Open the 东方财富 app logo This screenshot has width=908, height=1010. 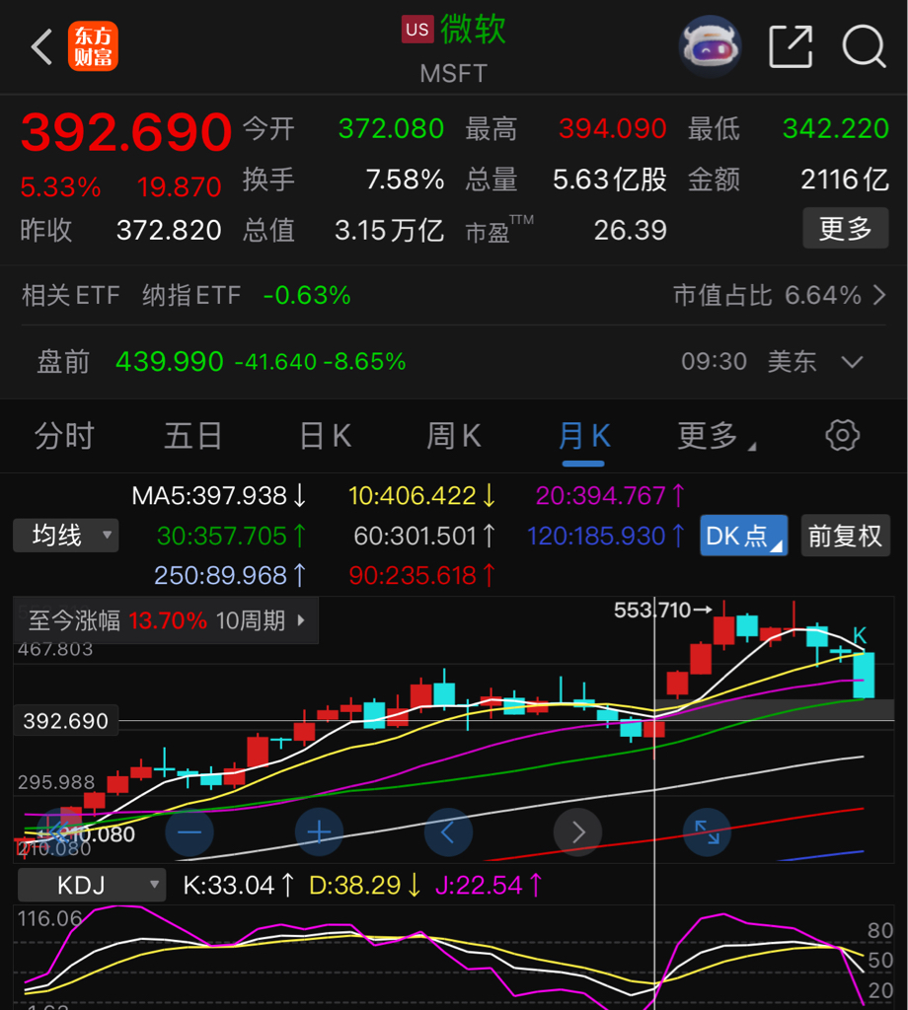pyautogui.click(x=94, y=47)
